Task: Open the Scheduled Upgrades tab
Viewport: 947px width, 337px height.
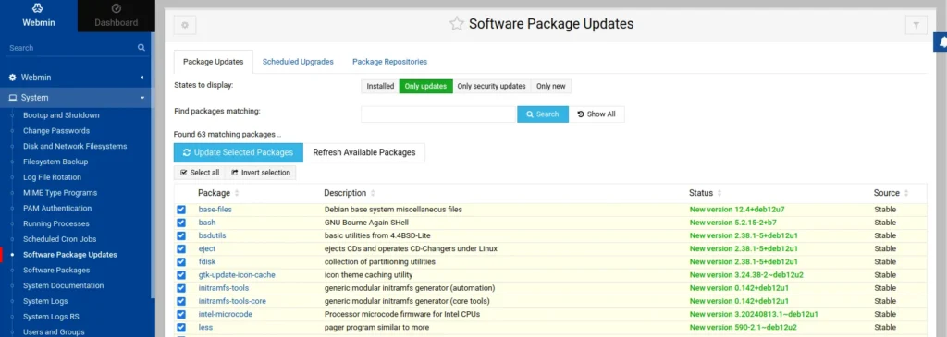Action: (x=298, y=62)
